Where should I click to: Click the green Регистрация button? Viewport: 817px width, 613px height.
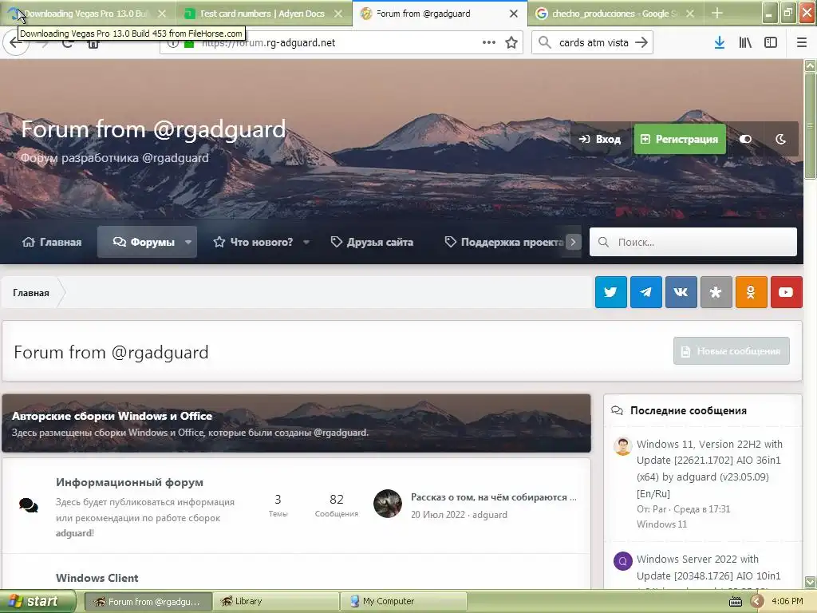click(680, 139)
